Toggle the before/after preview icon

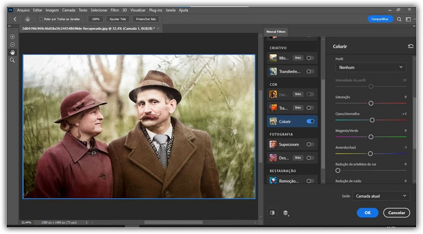(x=272, y=213)
